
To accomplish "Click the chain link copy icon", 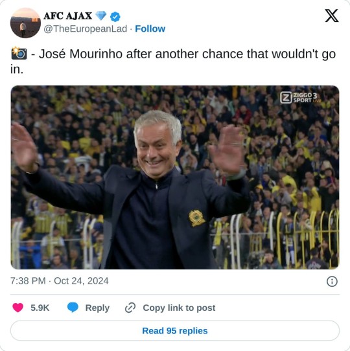I will [130, 308].
